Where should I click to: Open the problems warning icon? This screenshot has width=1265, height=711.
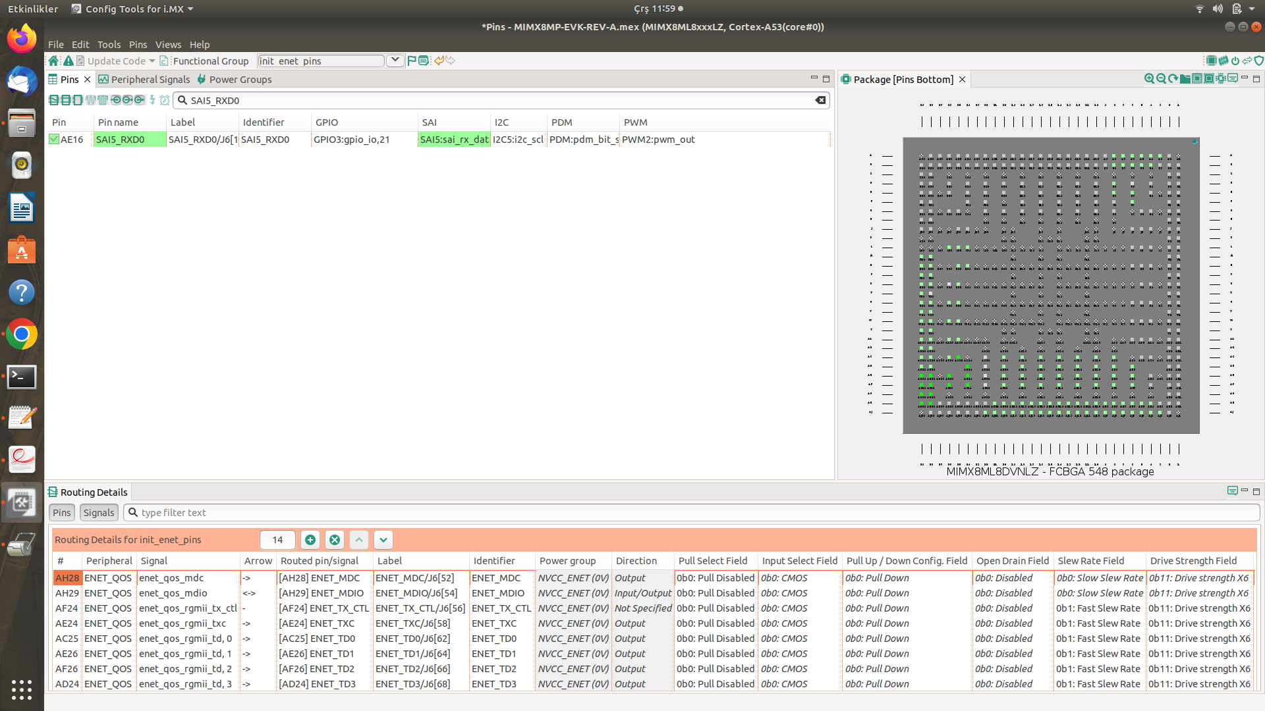(x=69, y=61)
